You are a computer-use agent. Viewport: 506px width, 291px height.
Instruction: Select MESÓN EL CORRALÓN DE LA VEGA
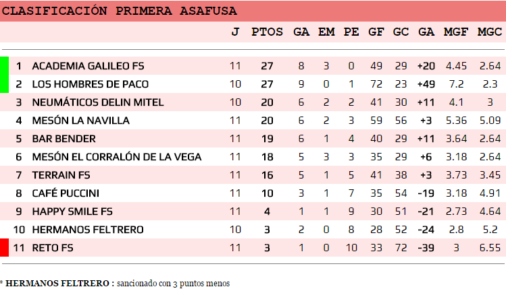(117, 157)
